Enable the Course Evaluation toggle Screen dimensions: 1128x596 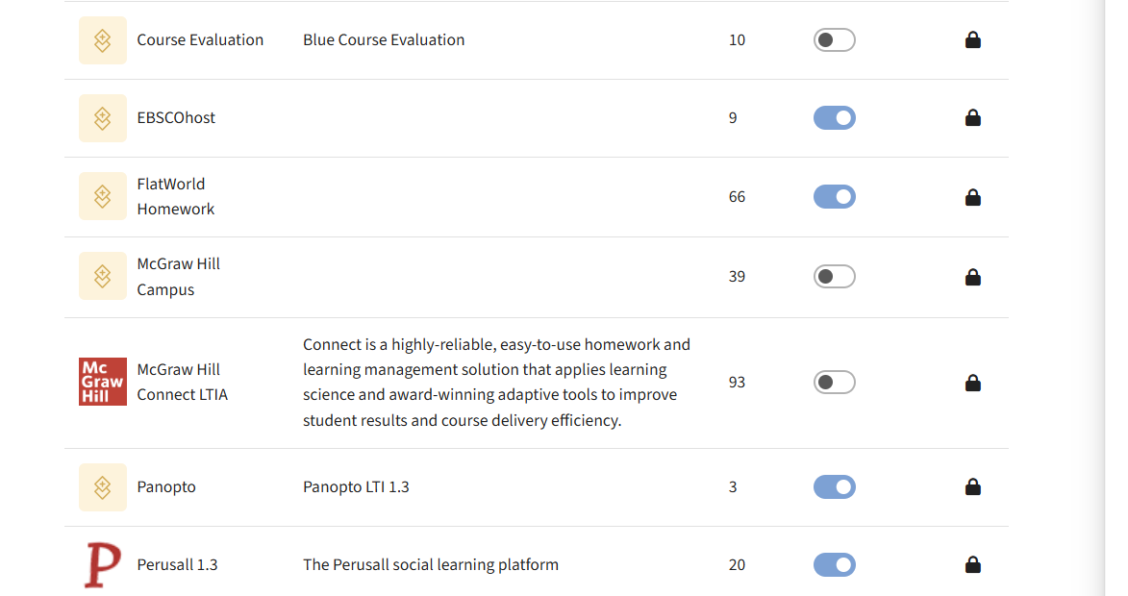click(834, 39)
